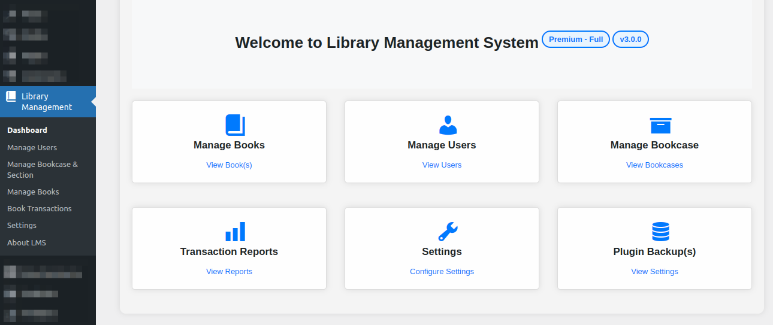Screen dimensions: 773x325
Task: Click the Manage Bookcase card title
Action: pyautogui.click(x=654, y=145)
